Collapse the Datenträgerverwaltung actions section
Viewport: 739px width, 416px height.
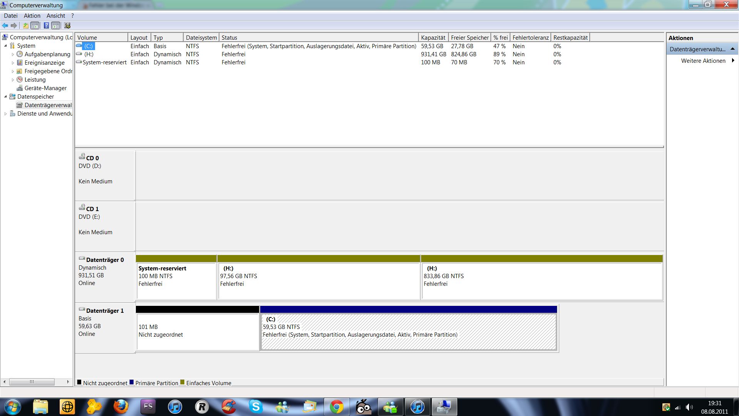732,49
